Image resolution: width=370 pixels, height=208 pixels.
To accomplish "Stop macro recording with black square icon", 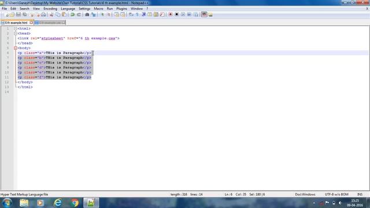I will click(x=176, y=14).
